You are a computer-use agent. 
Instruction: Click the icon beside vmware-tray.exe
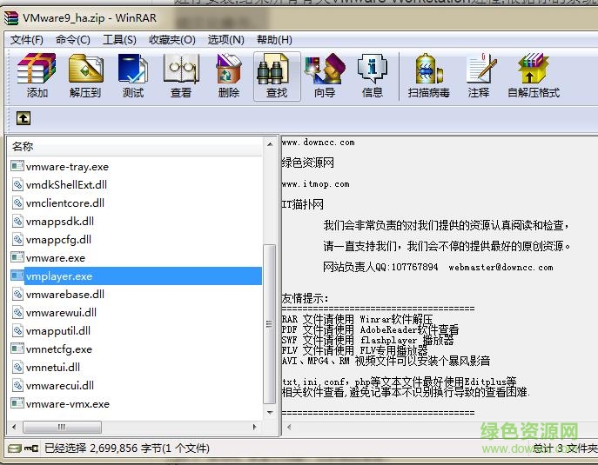17,166
